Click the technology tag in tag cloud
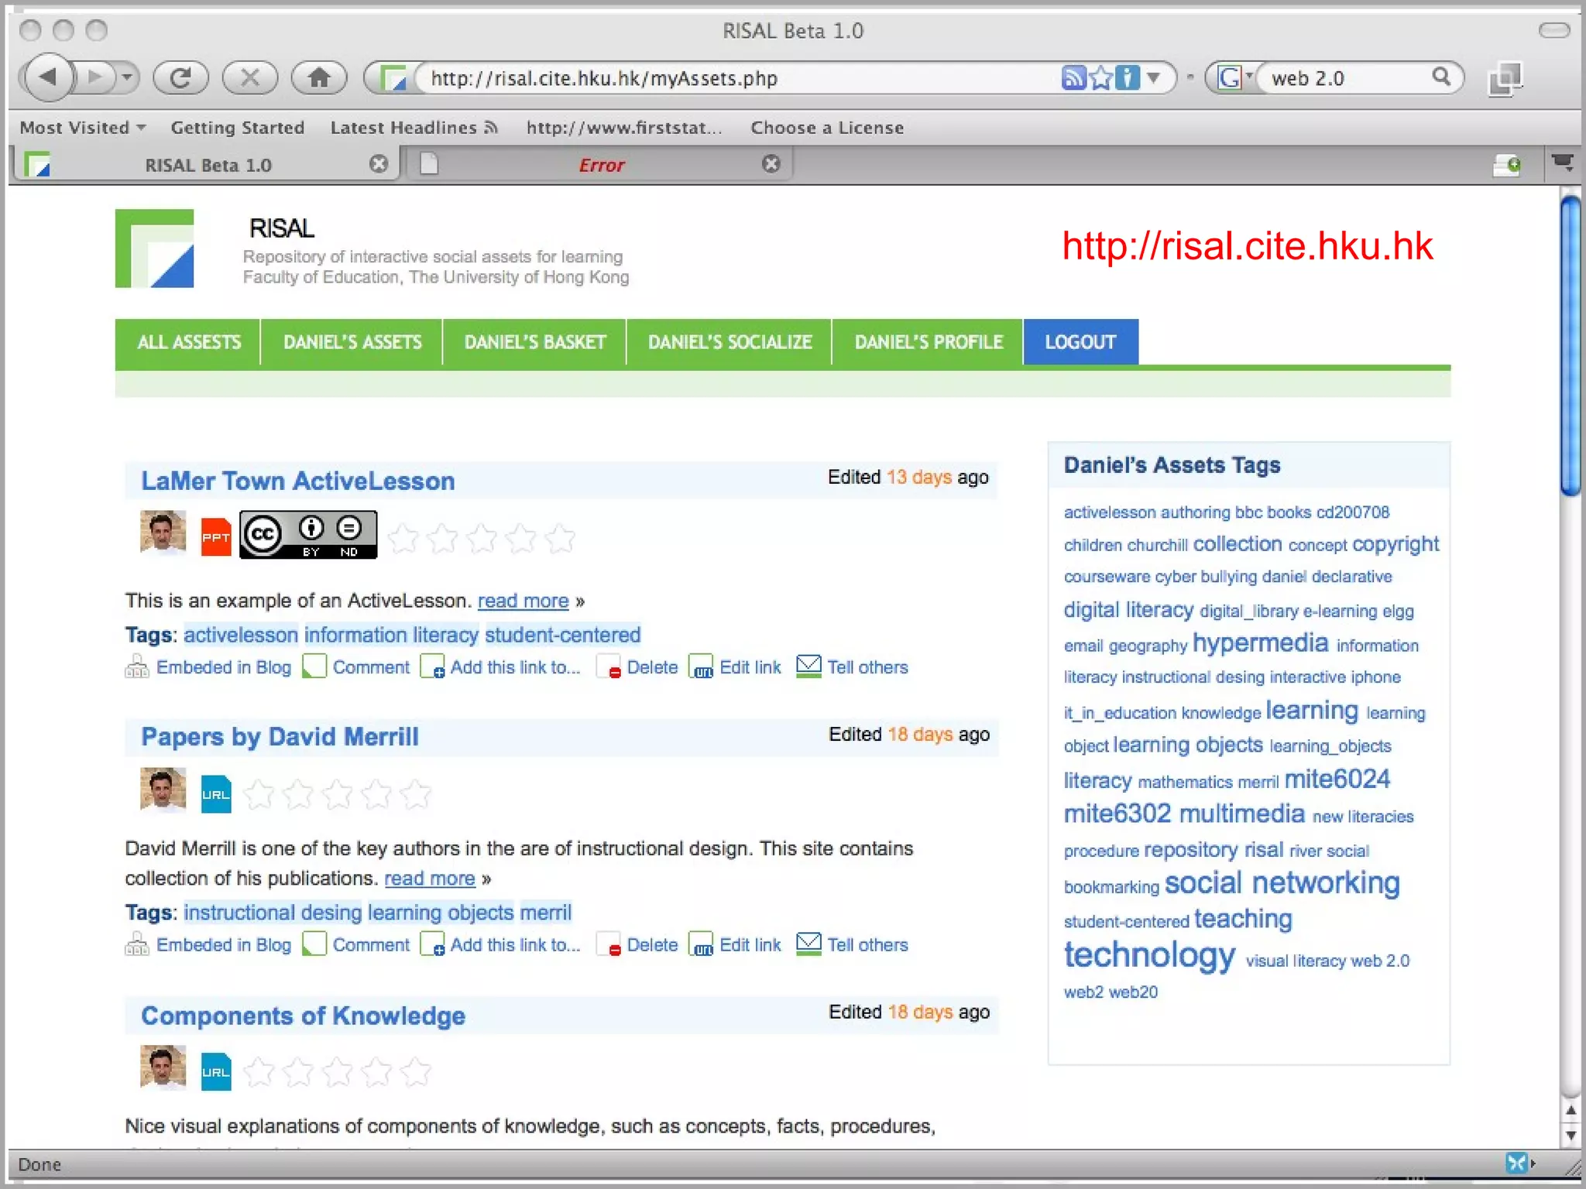This screenshot has height=1189, width=1586. (x=1149, y=955)
